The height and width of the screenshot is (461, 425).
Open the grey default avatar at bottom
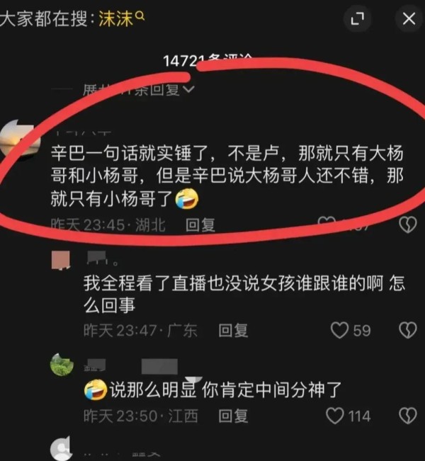(61, 448)
